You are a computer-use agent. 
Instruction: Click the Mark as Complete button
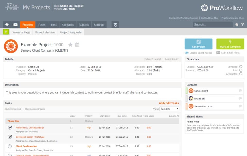click(x=230, y=44)
